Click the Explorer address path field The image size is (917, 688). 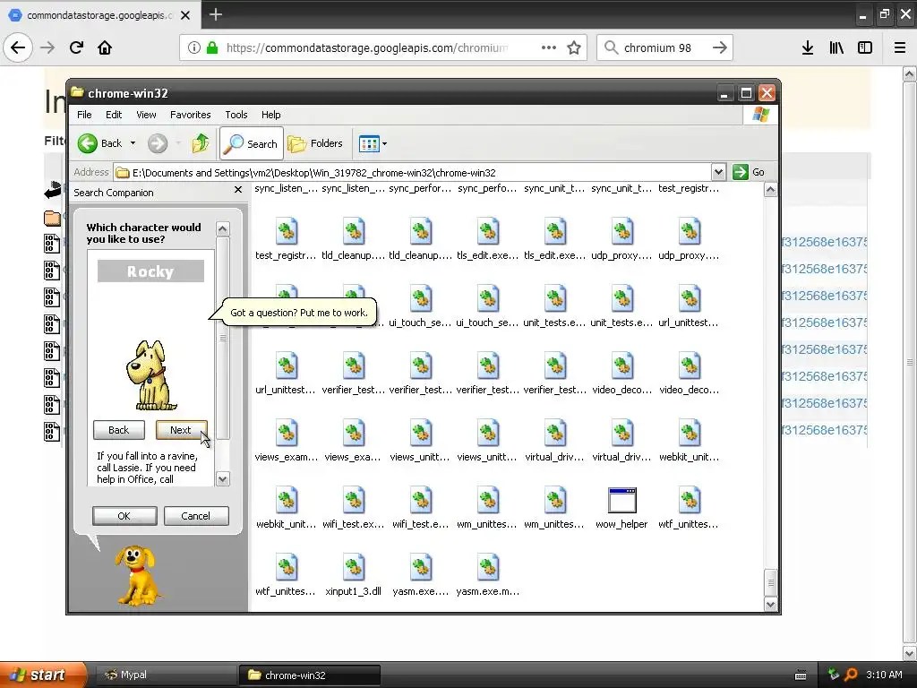click(x=412, y=173)
